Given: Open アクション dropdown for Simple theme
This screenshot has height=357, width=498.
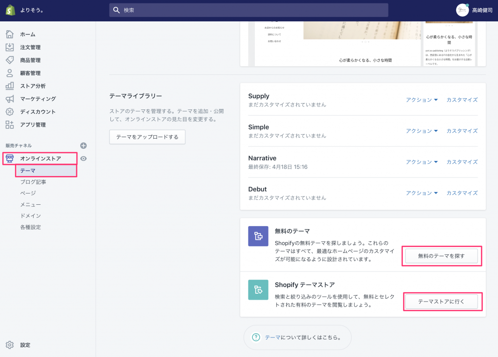Looking at the screenshot, I should [422, 131].
